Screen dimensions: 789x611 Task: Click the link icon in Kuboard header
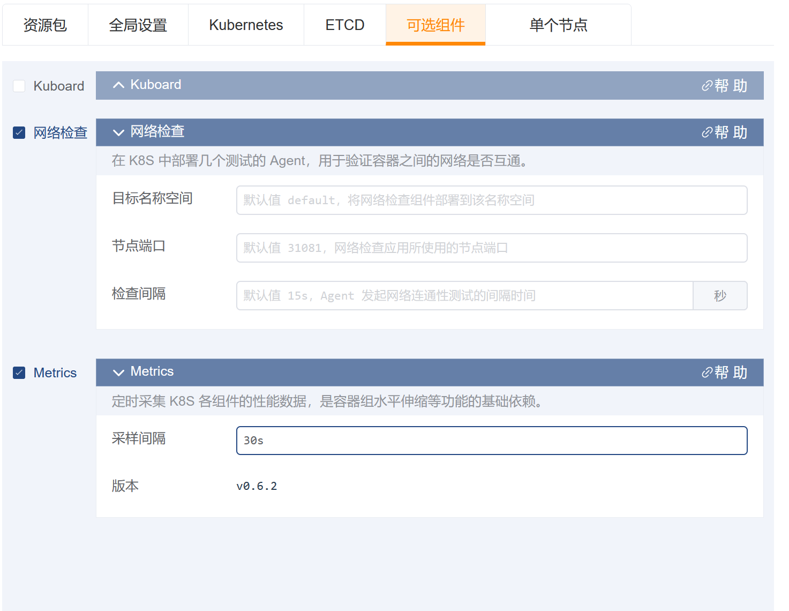pyautogui.click(x=707, y=86)
